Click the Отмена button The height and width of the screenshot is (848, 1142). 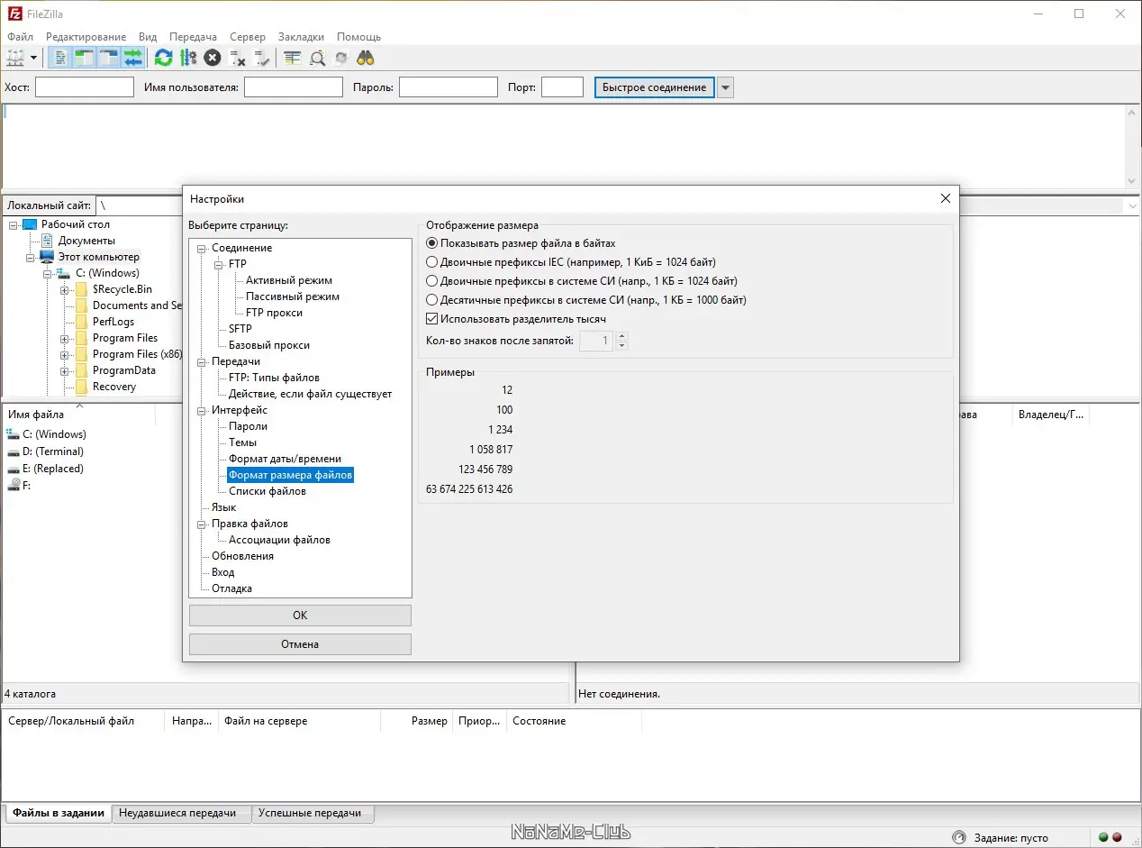(300, 644)
